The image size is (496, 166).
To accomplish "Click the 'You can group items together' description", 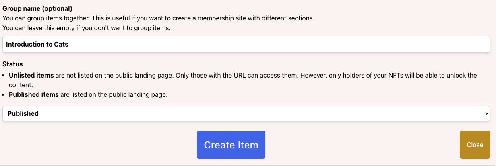I will click(x=158, y=18).
